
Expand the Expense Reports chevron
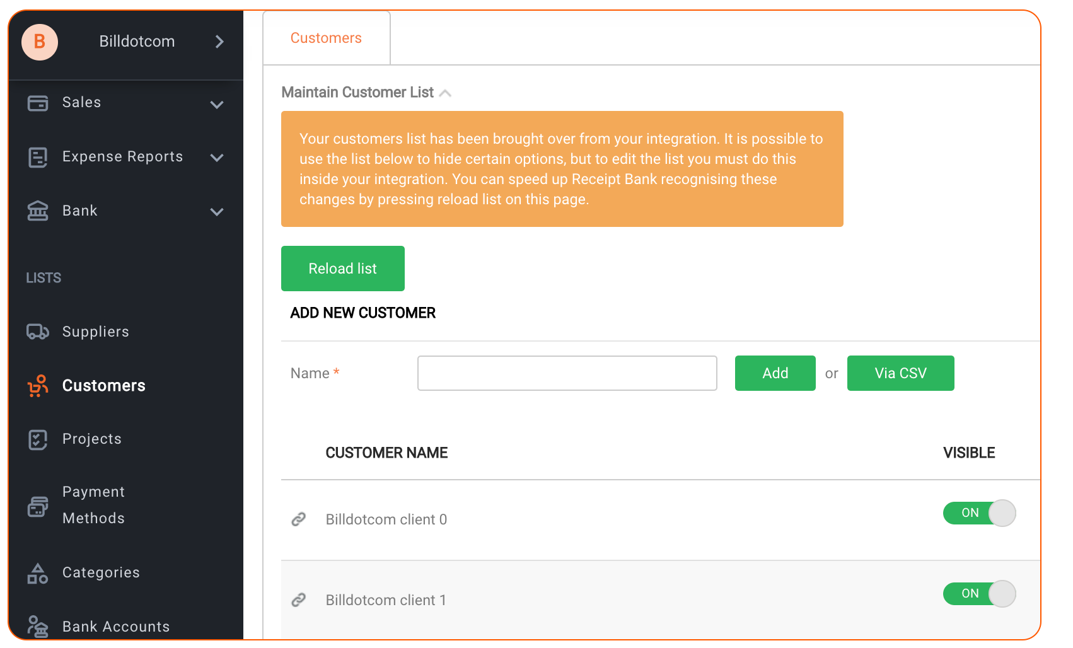(217, 158)
